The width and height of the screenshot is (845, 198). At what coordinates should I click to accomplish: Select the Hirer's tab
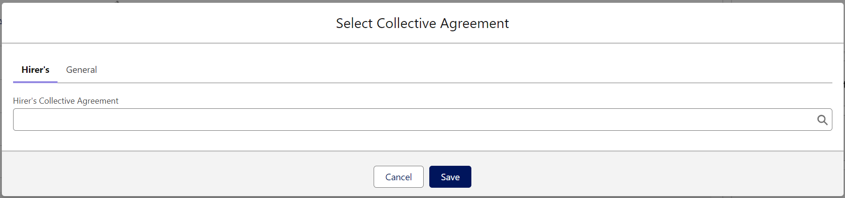tap(36, 70)
